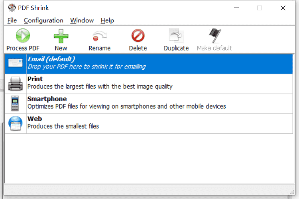This screenshot has width=299, height=199.
Task: Click 'Optimizes PDF files for viewing on smartphones' description
Action: 127,106
